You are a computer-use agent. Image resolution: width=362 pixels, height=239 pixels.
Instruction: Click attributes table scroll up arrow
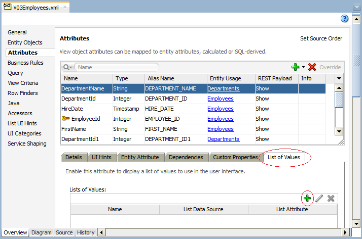pyautogui.click(x=339, y=88)
